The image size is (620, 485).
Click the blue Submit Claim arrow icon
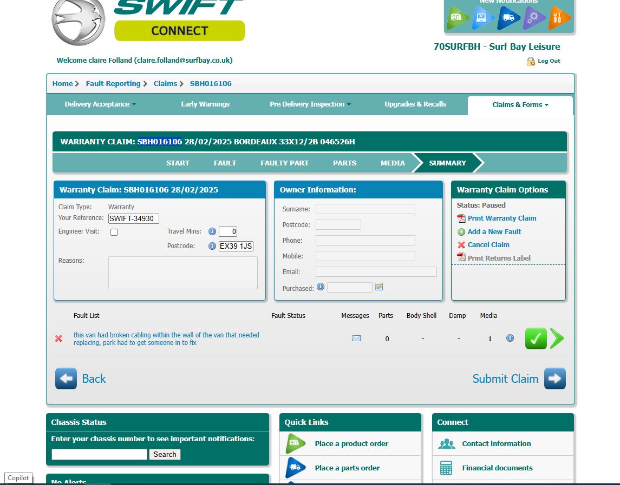click(x=555, y=378)
